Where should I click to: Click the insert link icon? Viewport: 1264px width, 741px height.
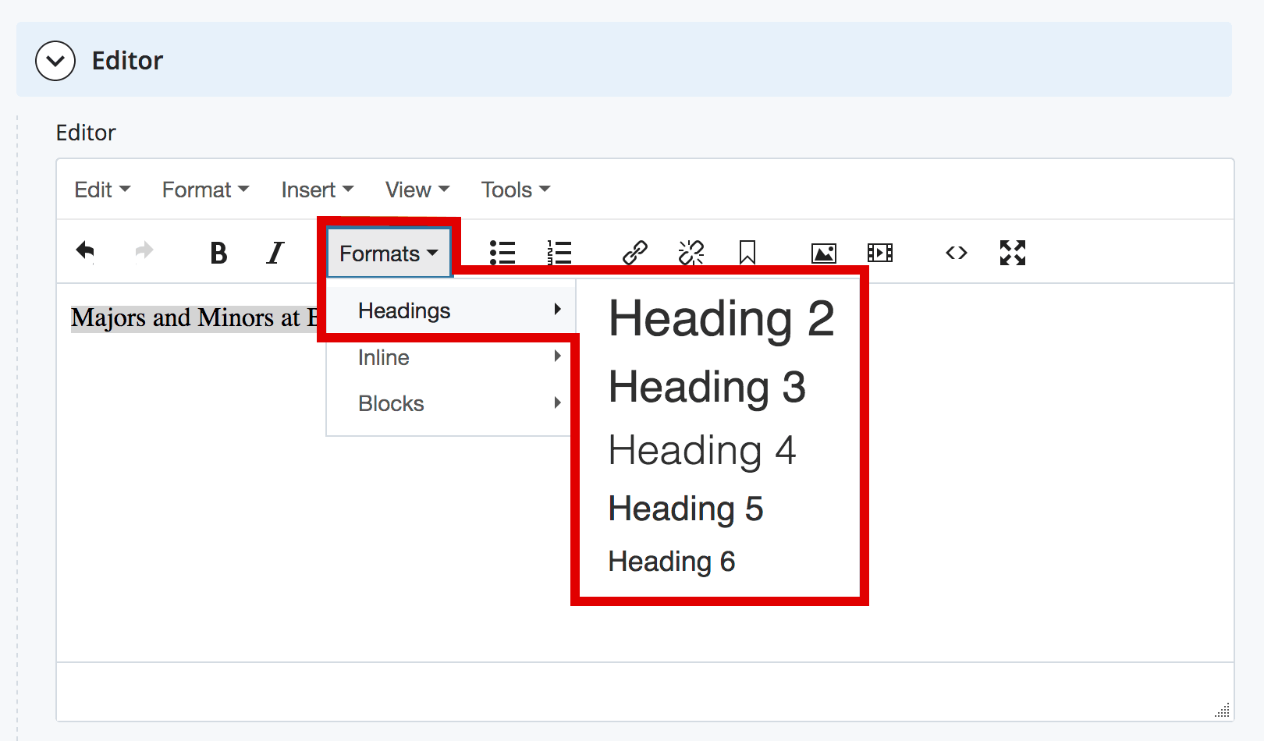click(x=634, y=253)
